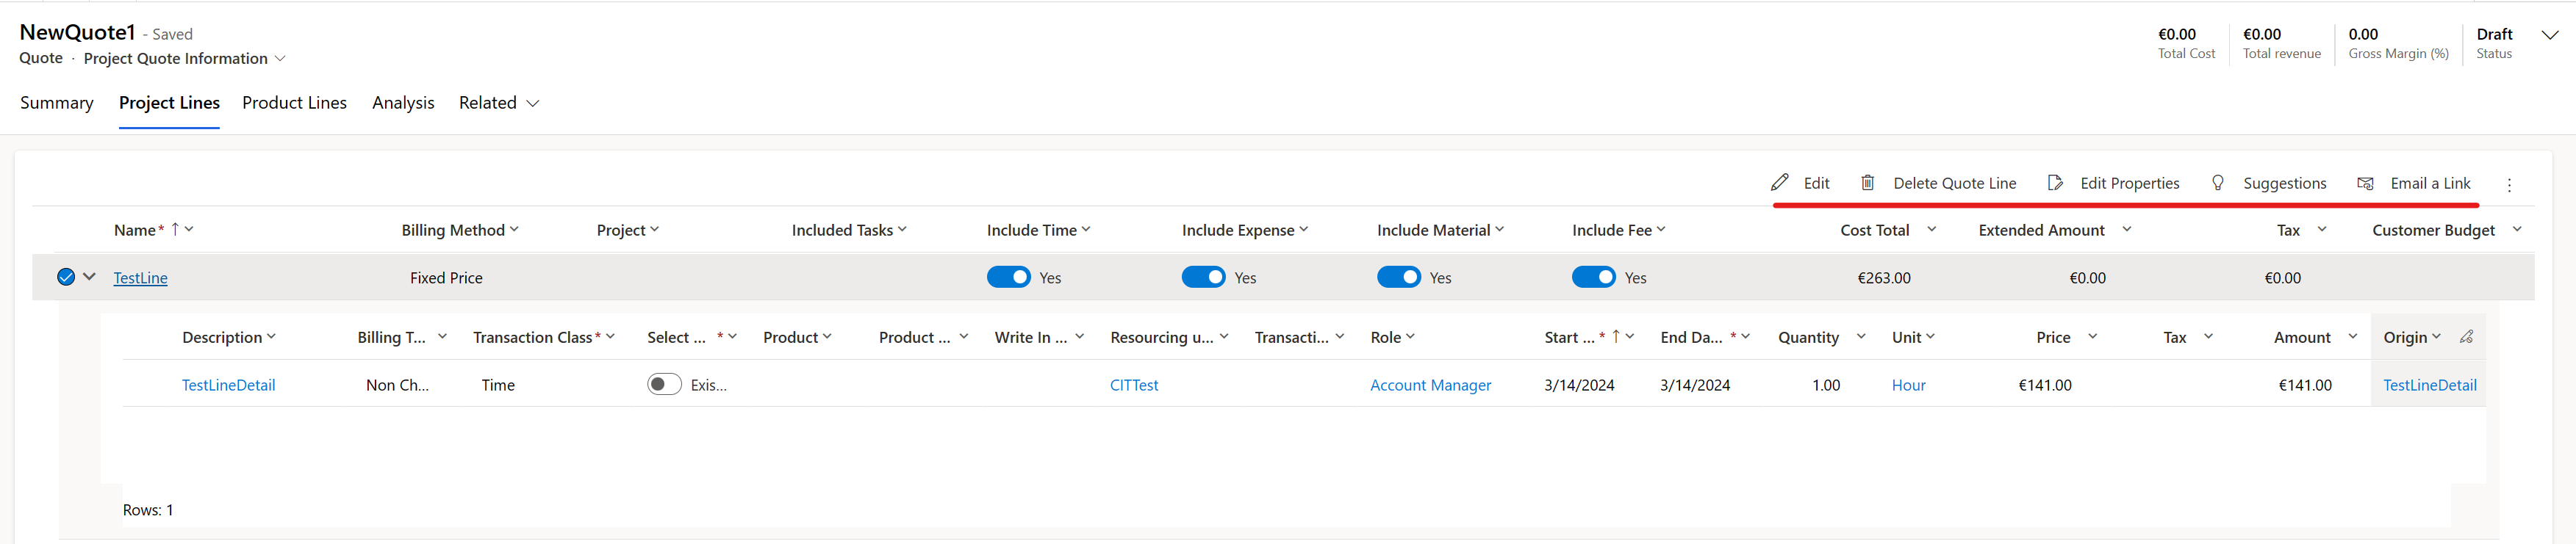Click Edit Properties button
This screenshot has width=2576, height=544.
(x=2113, y=184)
